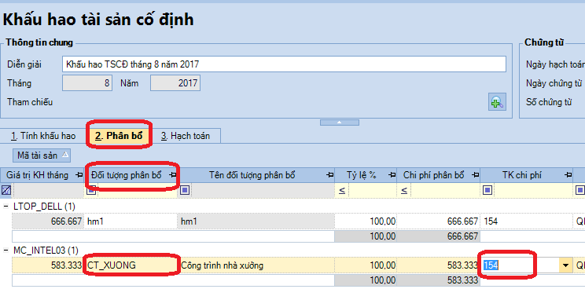Pin the TK chi phí column
The width and height of the screenshot is (585, 289).
pyautogui.click(x=568, y=175)
